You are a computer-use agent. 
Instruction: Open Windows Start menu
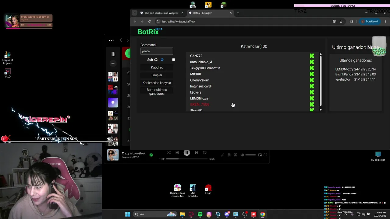[x=128, y=214]
